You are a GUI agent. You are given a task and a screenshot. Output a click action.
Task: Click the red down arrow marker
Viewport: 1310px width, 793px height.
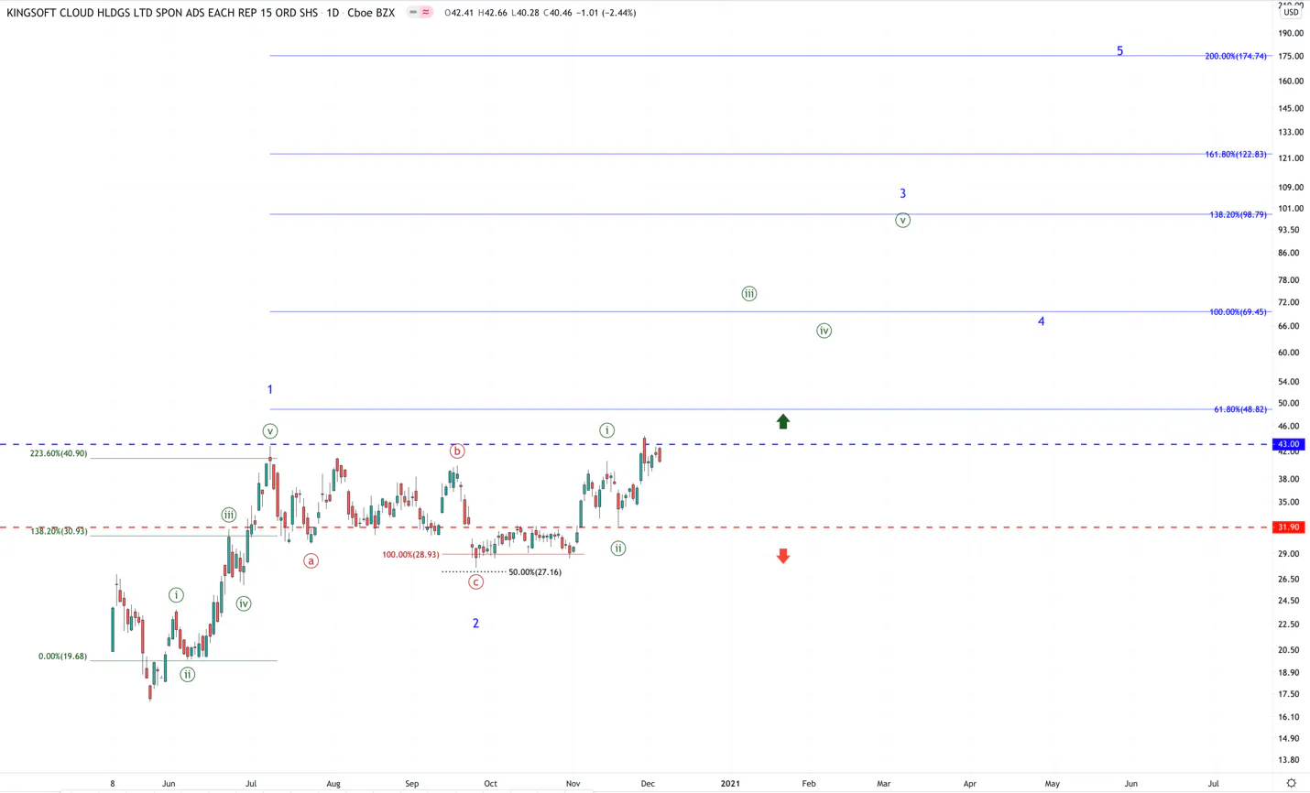783,556
